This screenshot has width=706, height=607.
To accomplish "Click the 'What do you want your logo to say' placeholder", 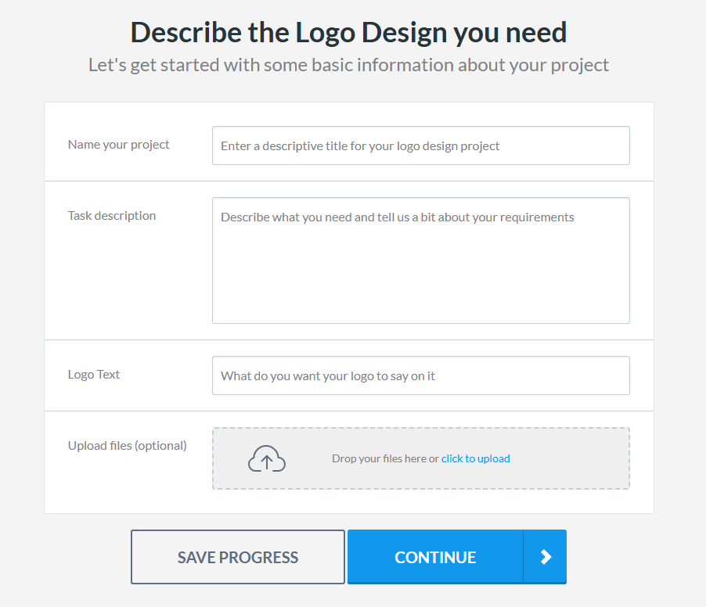I will (328, 376).
